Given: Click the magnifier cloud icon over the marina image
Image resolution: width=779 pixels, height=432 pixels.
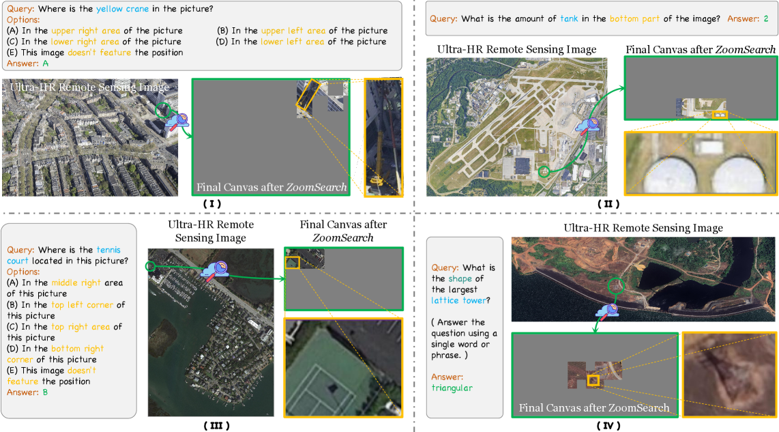Looking at the screenshot, I should pos(215,272).
